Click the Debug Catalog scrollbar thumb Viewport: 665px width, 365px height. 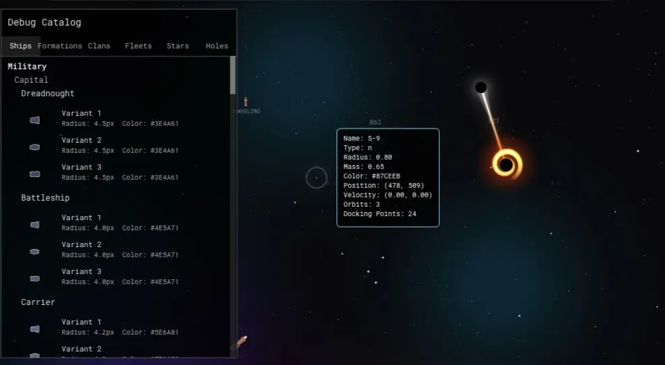coord(232,75)
